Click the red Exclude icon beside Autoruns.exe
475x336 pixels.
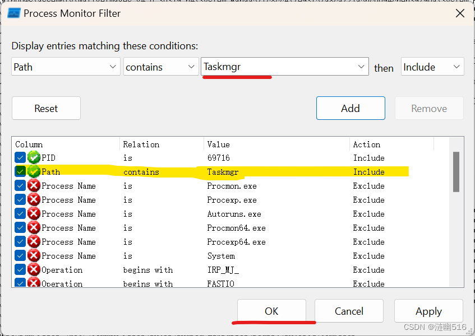click(33, 213)
